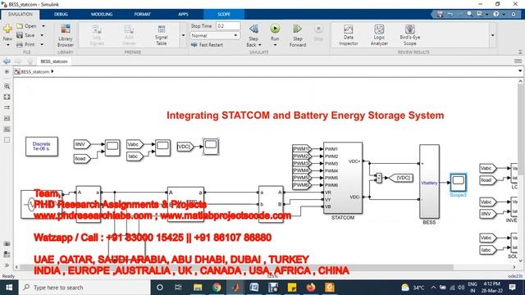Click BESS_statcom in the breadcrumb path
The height and width of the screenshot is (295, 525).
(x=34, y=71)
